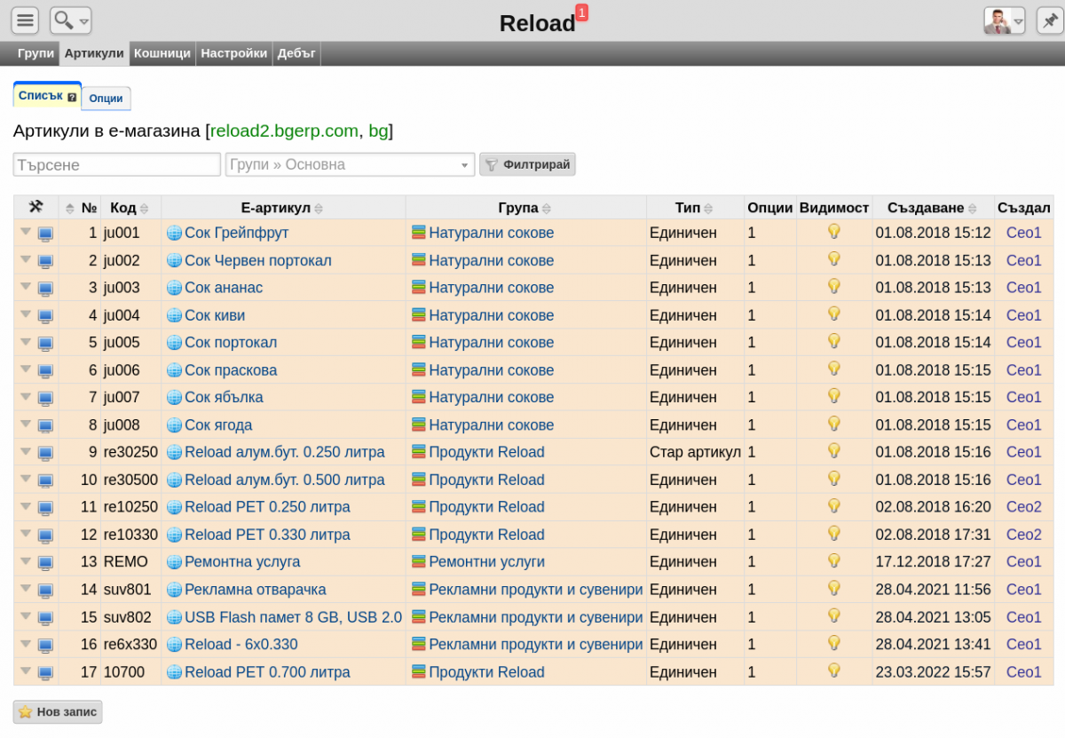Click the globe icon beside Сок киви
The width and height of the screenshot is (1065, 738).
[x=174, y=316]
